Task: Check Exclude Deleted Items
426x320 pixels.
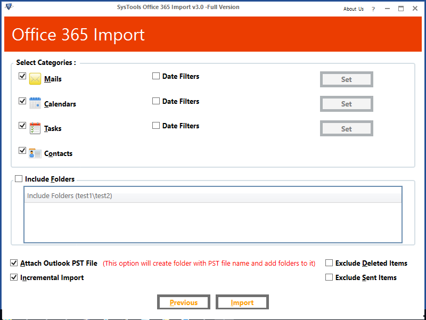Action: coord(329,262)
